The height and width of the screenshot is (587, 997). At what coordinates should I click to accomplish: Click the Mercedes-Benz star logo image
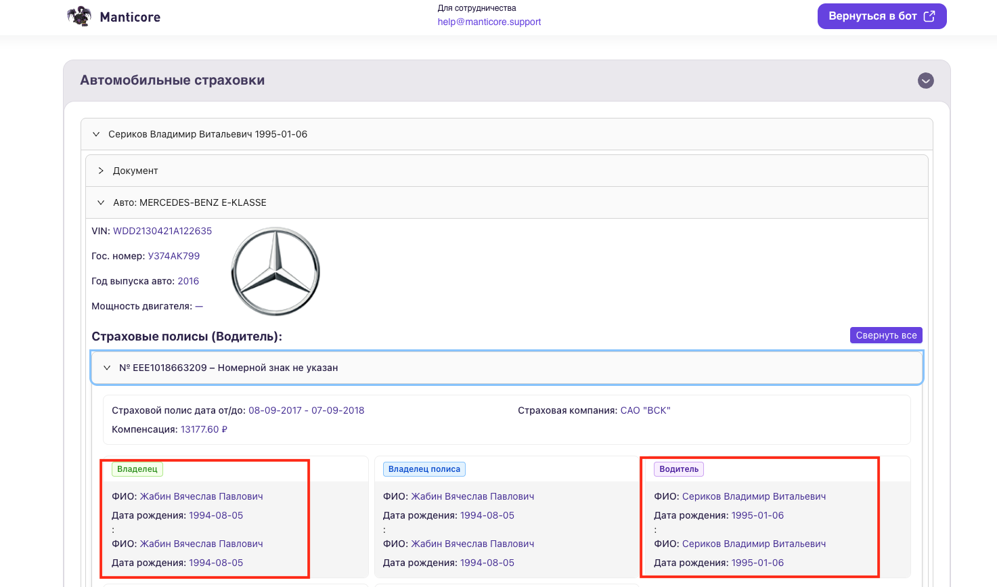tap(275, 271)
